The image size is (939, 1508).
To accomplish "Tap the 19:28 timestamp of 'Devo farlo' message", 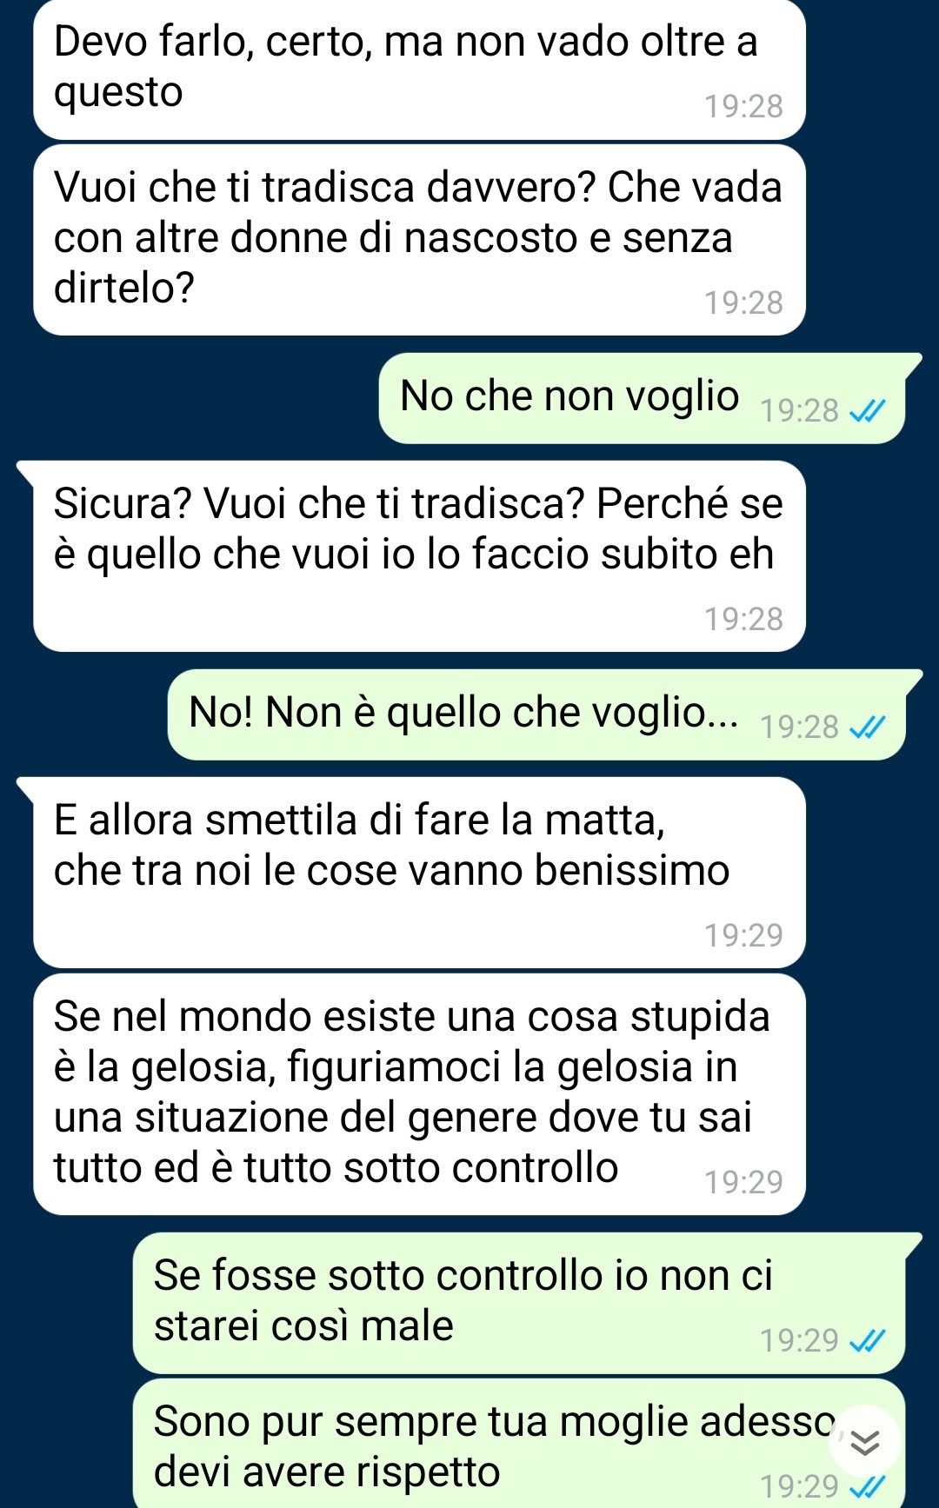I will [x=743, y=106].
